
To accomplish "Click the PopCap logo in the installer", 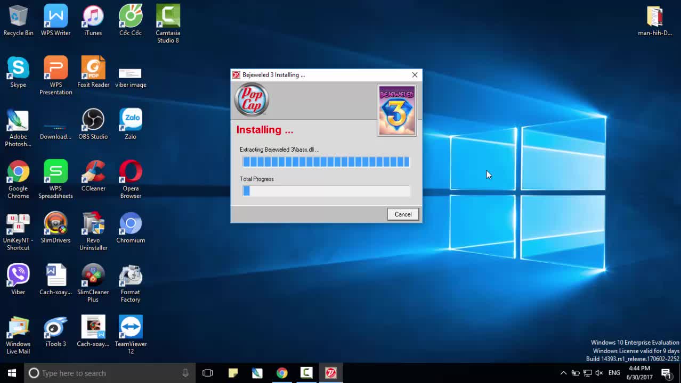I will click(x=252, y=99).
